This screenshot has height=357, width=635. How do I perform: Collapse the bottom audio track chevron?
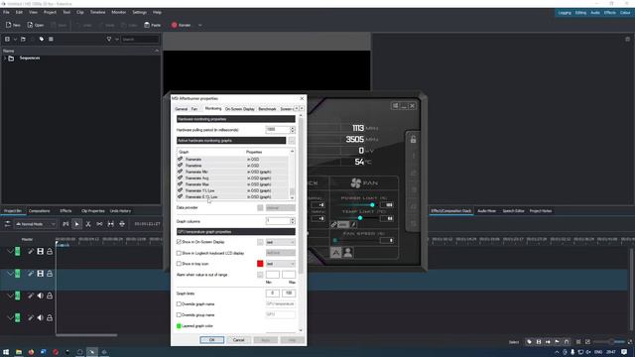click(x=10, y=317)
